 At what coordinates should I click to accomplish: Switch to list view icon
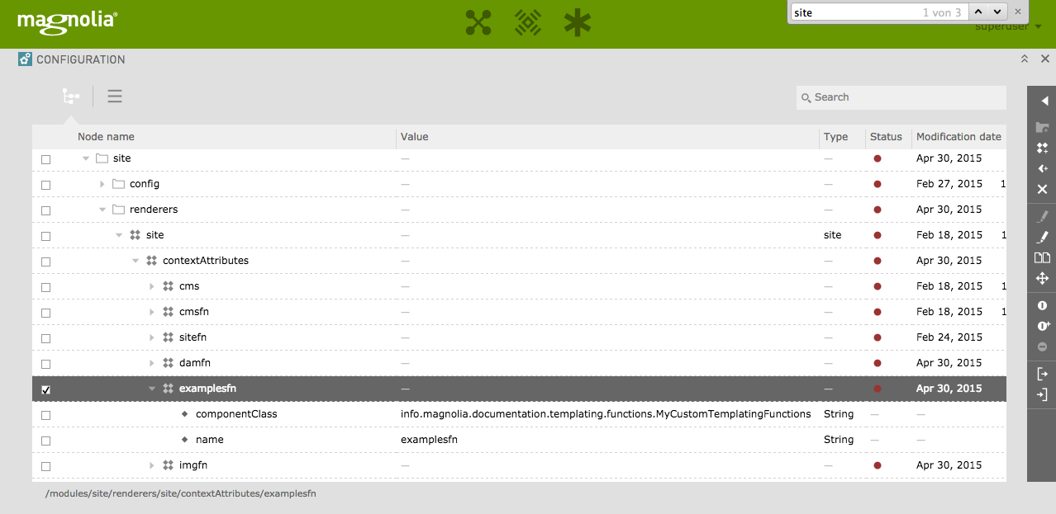[x=115, y=97]
